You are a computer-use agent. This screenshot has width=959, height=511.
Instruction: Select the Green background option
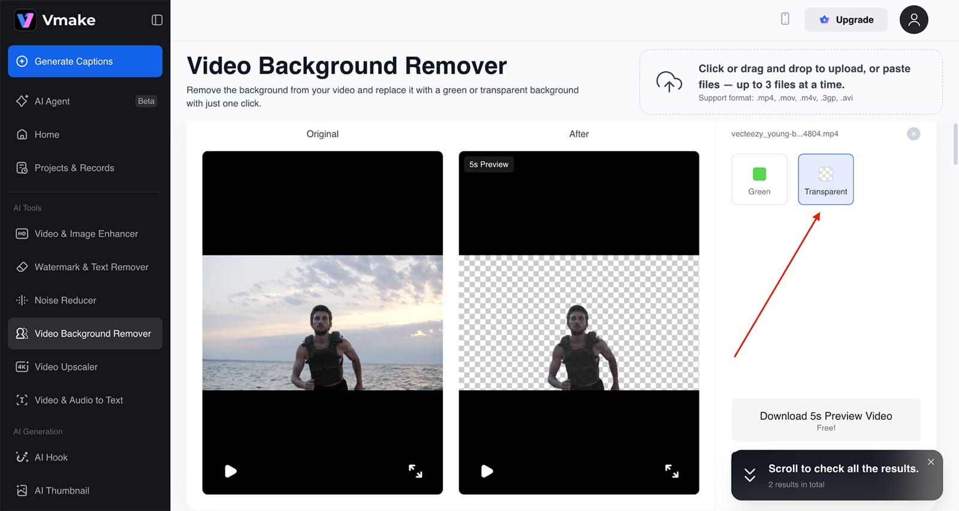click(x=759, y=180)
